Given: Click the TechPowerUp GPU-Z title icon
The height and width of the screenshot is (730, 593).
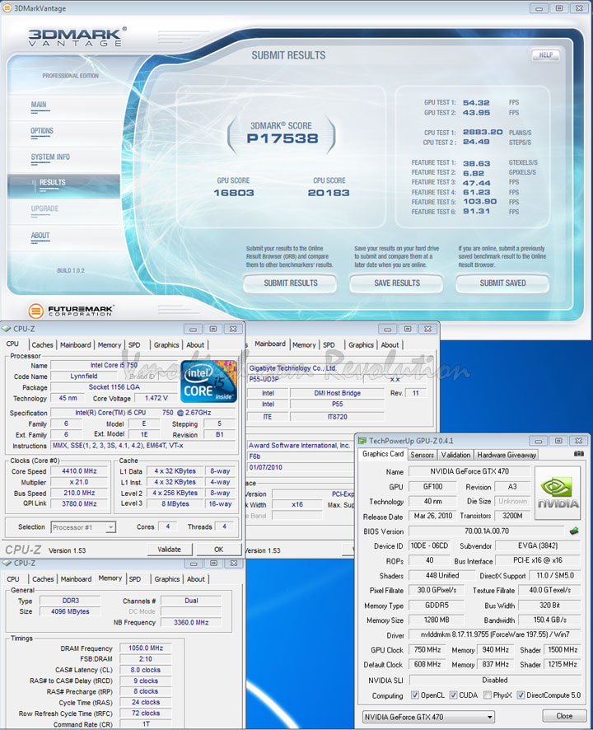Looking at the screenshot, I should (362, 441).
